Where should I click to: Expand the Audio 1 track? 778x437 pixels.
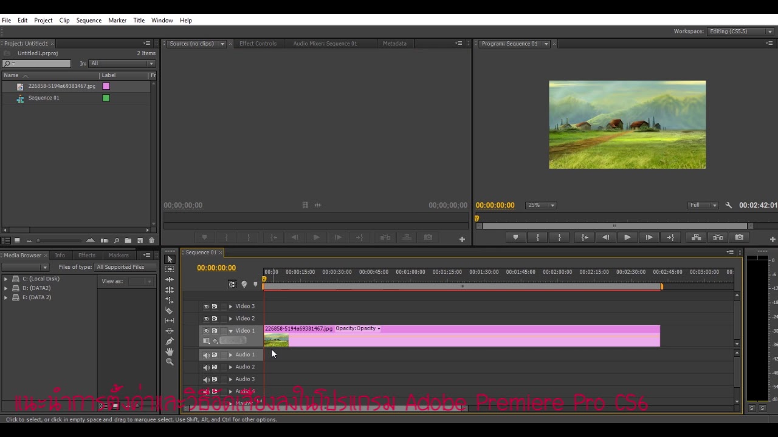coord(230,355)
